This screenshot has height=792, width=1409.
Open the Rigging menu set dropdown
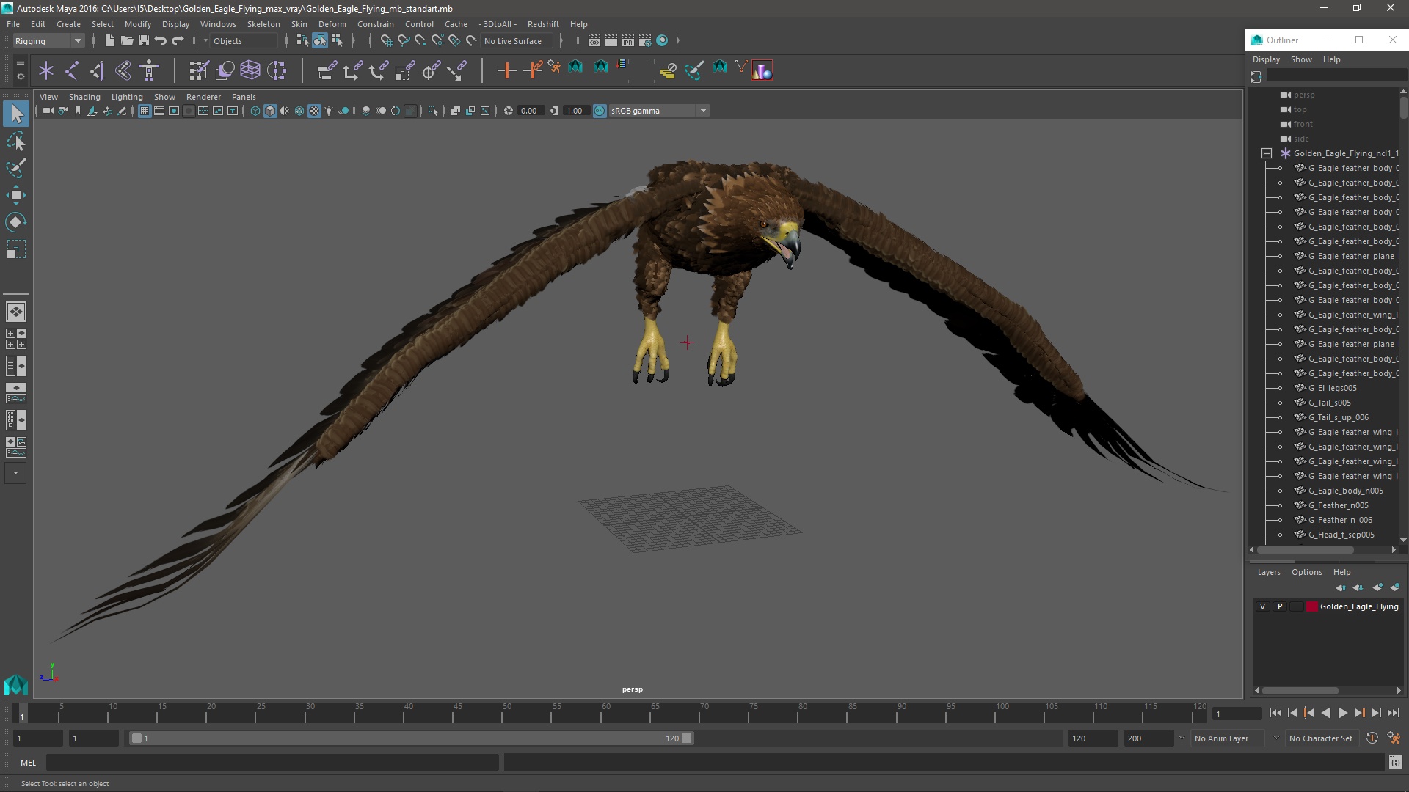[x=48, y=41]
